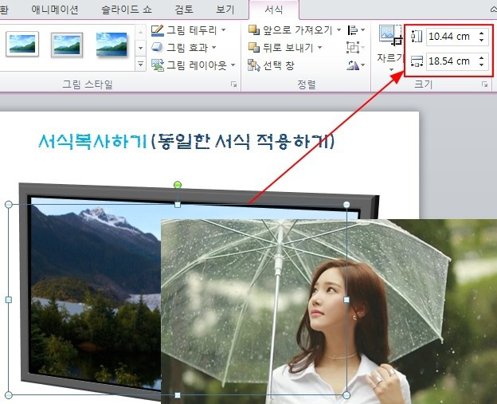Click the 그림 테두리 pencil icon
The image size is (497, 404).
coord(157,30)
